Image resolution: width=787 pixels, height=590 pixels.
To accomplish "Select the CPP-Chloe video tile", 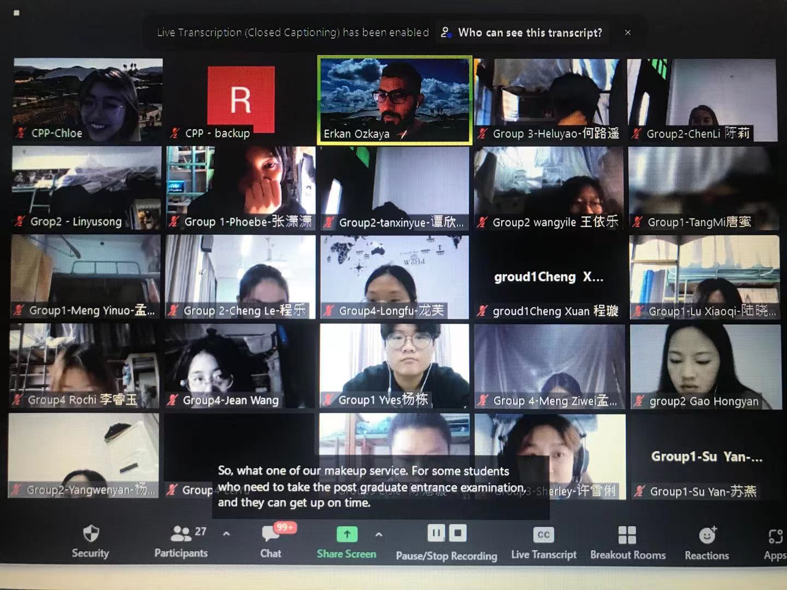I will click(87, 98).
